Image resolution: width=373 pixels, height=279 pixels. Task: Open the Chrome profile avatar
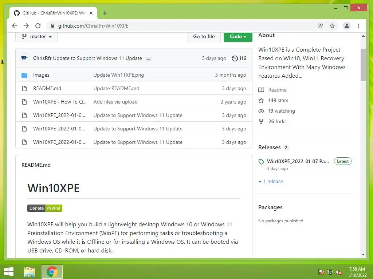[347, 26]
